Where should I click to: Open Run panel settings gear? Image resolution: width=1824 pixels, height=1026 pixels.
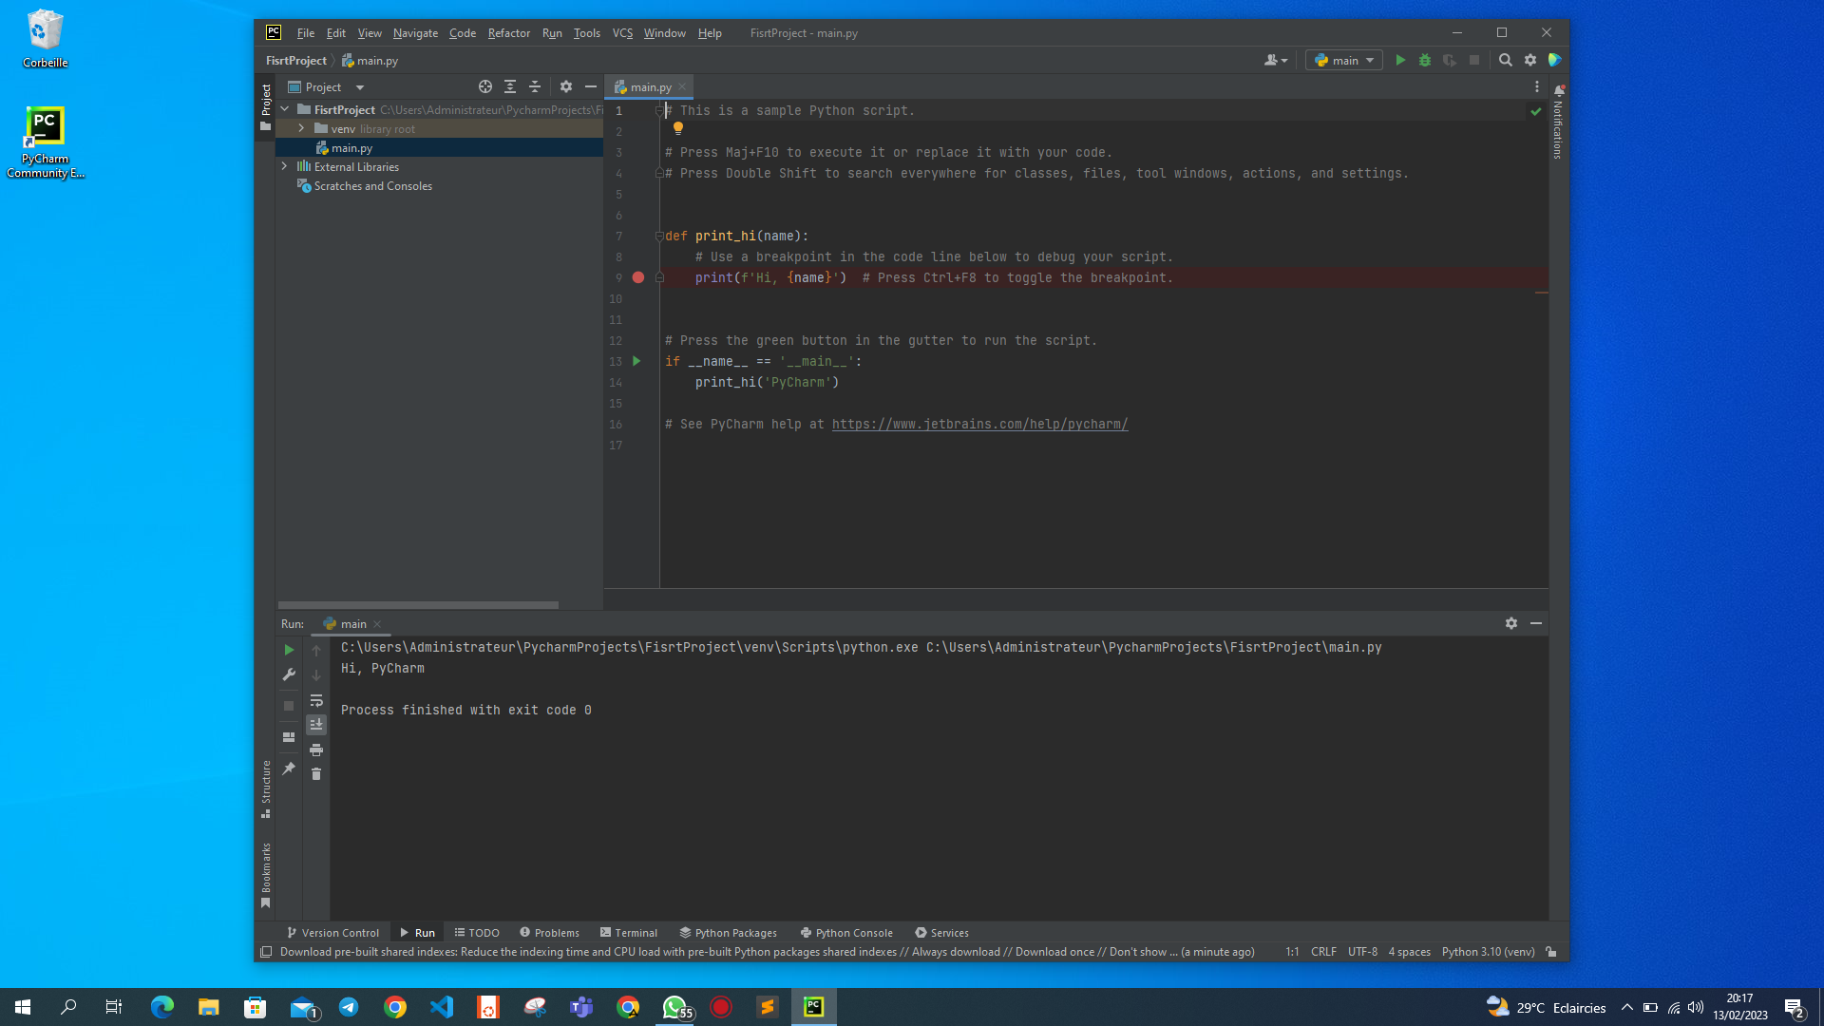pyautogui.click(x=1511, y=623)
